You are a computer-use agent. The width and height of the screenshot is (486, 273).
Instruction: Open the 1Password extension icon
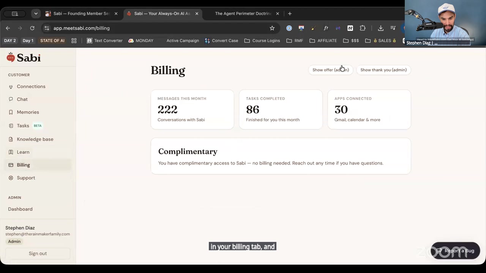pyautogui.click(x=289, y=28)
